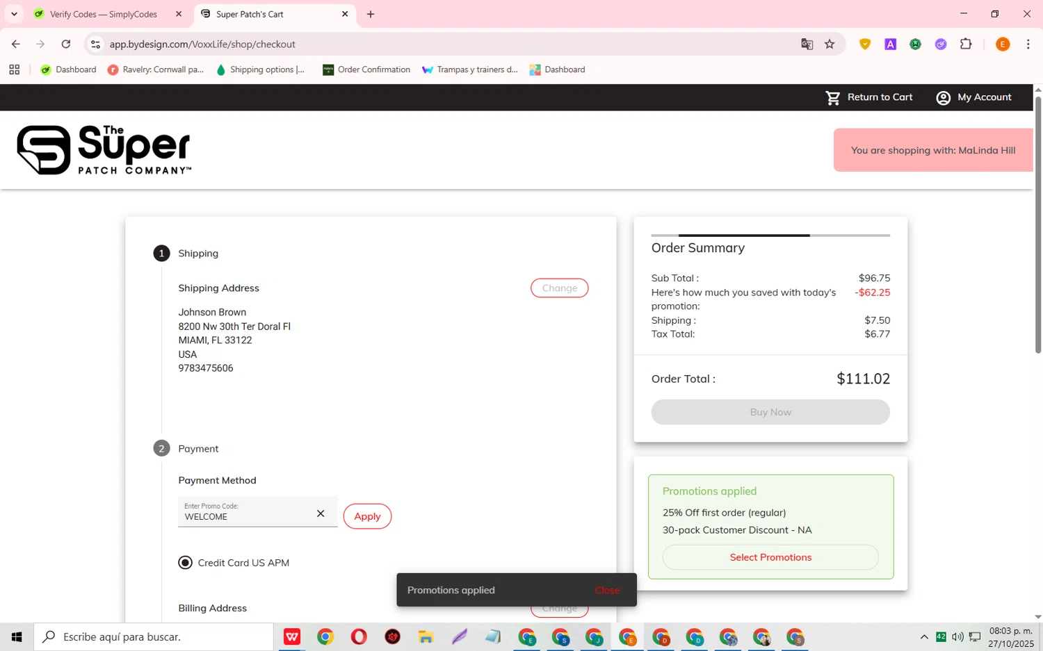Click the shopping cart icon

(833, 98)
